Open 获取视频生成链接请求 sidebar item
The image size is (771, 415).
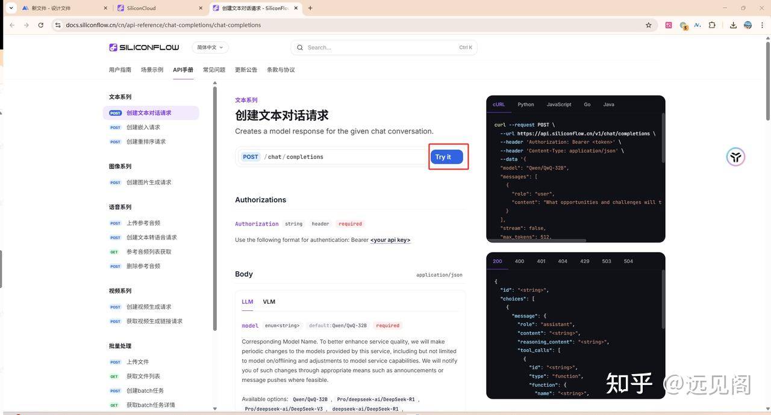(151, 321)
